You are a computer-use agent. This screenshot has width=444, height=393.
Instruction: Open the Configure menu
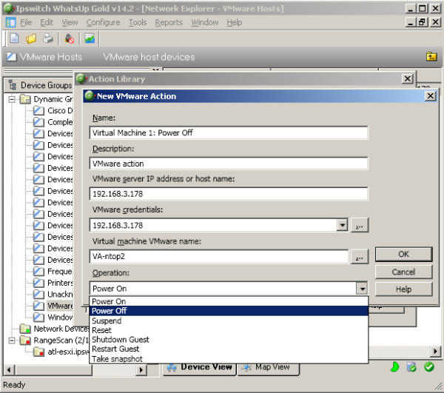pyautogui.click(x=103, y=22)
